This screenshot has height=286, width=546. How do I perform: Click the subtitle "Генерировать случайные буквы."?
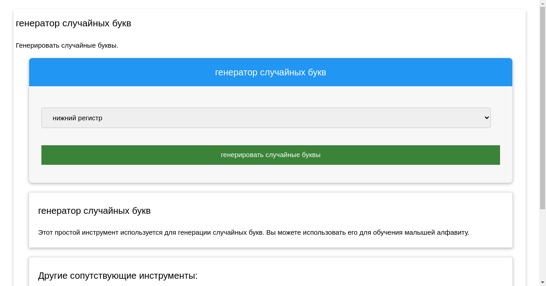(x=67, y=45)
